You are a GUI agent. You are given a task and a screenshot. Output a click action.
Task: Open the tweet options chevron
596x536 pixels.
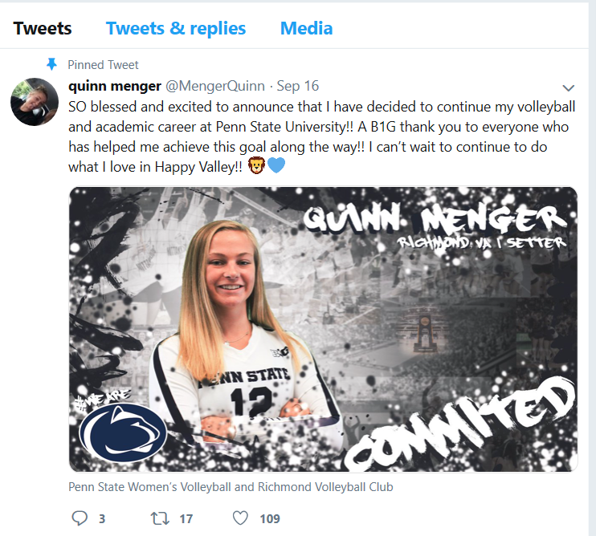[x=569, y=87]
